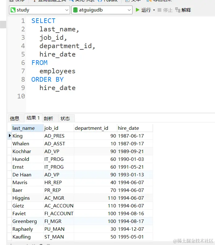Screen dimensions: 215x245
Task: Switch to the 剖析 tab
Action: tap(48, 118)
